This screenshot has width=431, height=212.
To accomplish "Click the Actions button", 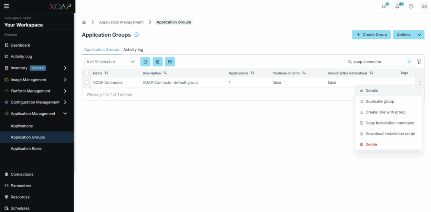I will click(404, 35).
